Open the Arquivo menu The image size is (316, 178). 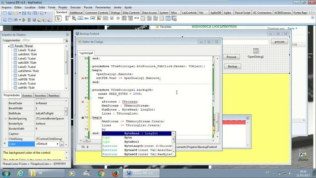coord(6,7)
